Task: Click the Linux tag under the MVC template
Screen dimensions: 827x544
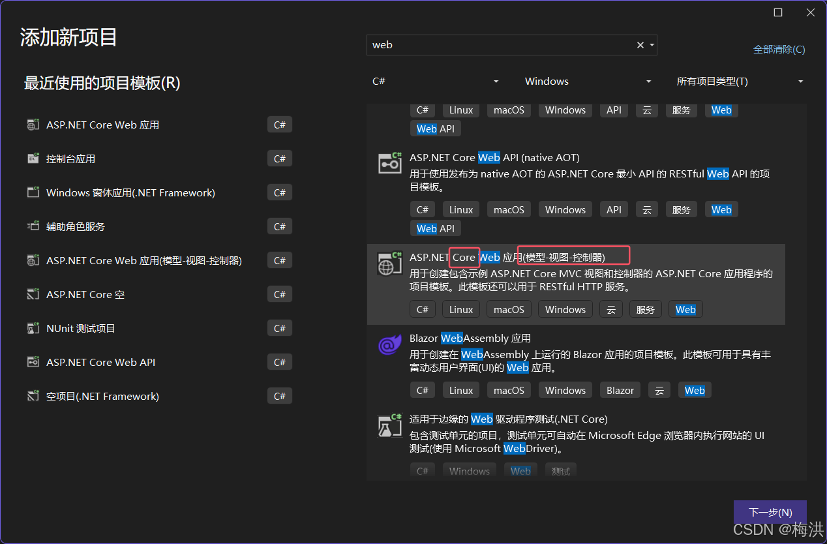Action: 461,309
